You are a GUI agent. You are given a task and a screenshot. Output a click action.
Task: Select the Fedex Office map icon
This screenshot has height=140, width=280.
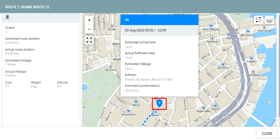[204, 108]
